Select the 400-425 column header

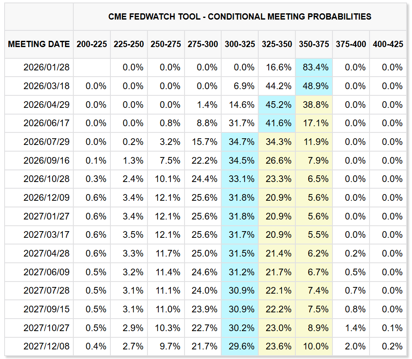[388, 44]
